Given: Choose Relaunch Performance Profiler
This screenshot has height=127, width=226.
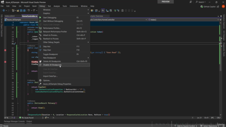Looking at the screenshot, I should click(x=64, y=32).
